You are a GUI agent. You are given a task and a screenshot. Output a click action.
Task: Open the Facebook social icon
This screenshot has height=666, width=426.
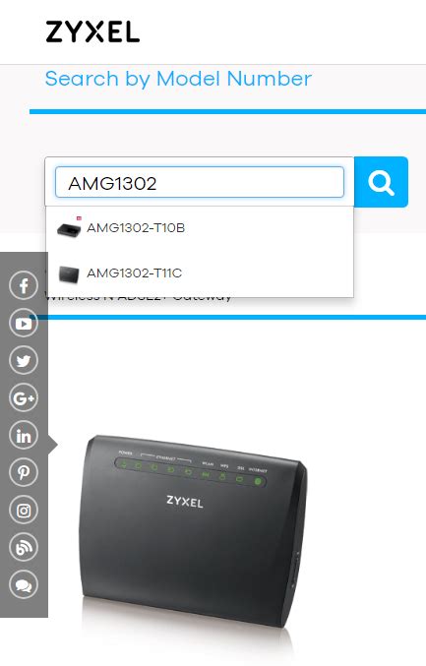[x=24, y=285]
